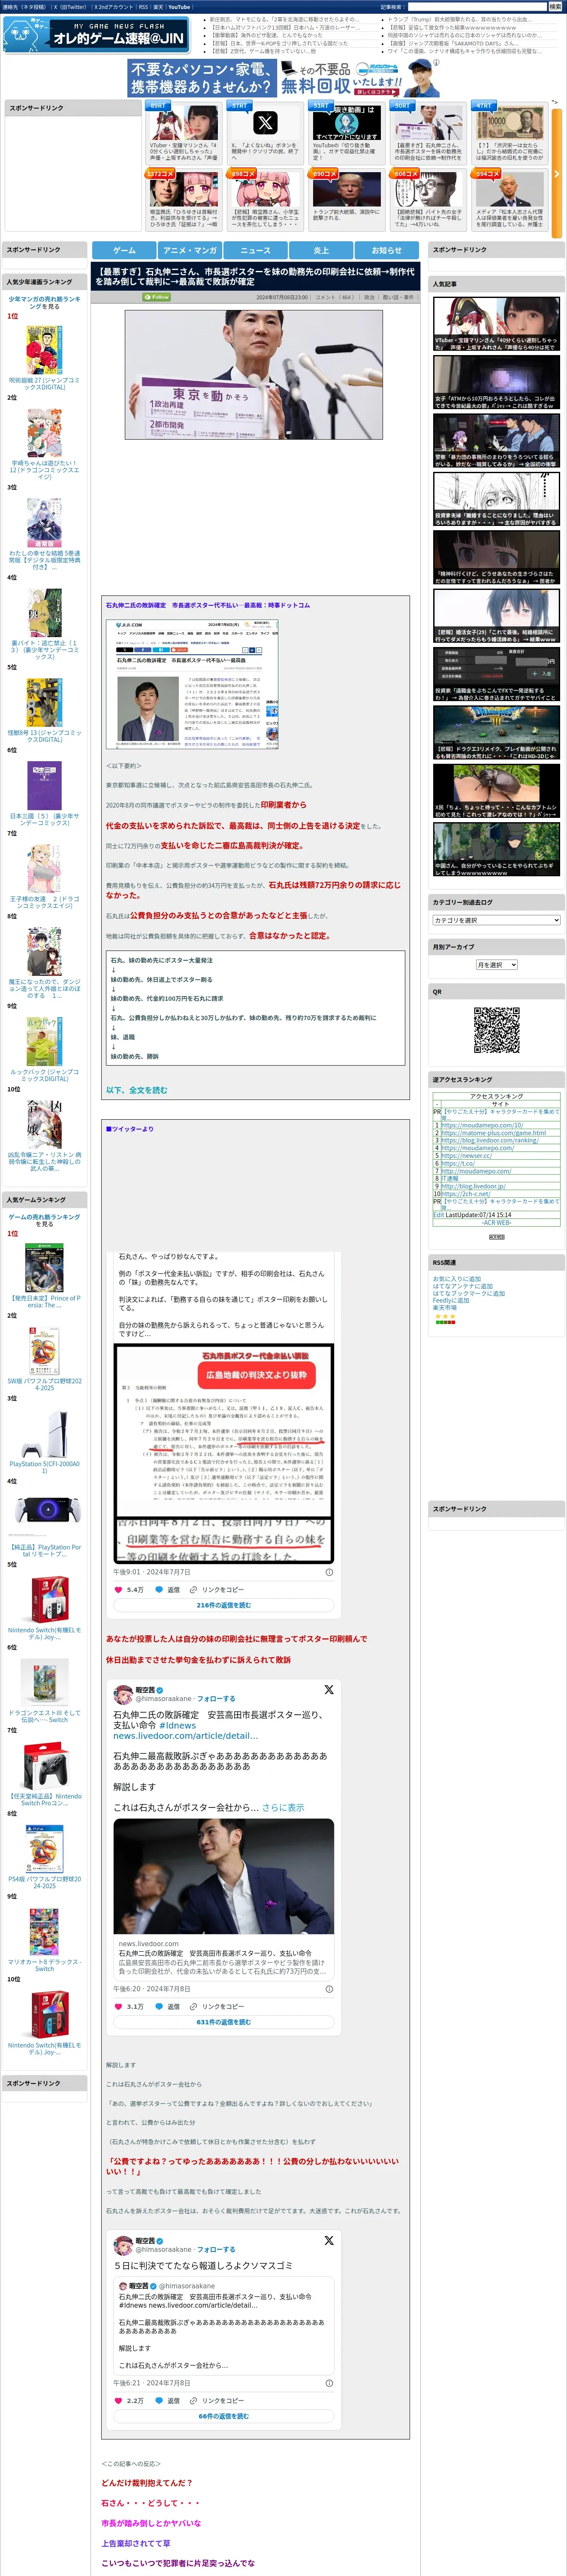The image size is (567, 2576).
Task: Click the info icon beside 午後6:21 timestamp
Action: [329, 2383]
